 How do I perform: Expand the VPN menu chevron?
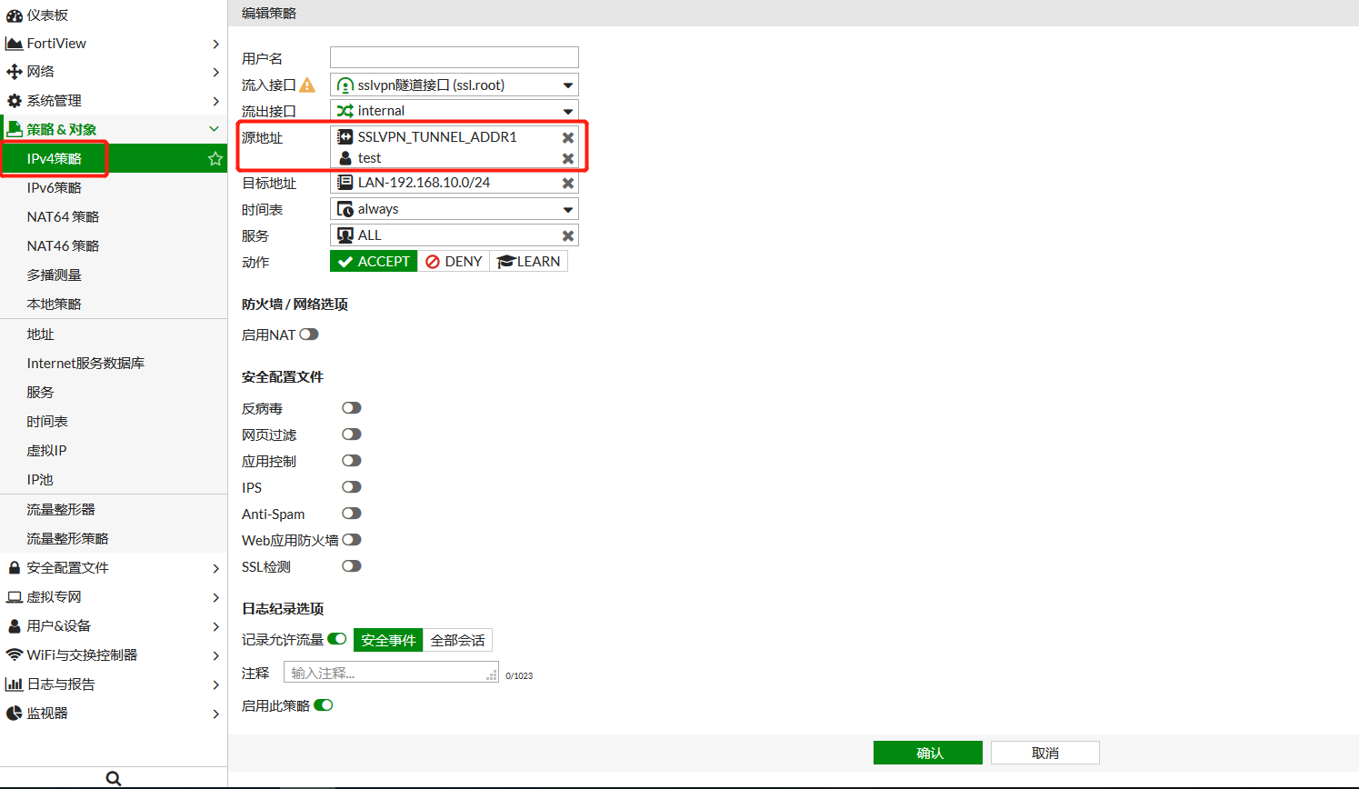[x=215, y=597]
